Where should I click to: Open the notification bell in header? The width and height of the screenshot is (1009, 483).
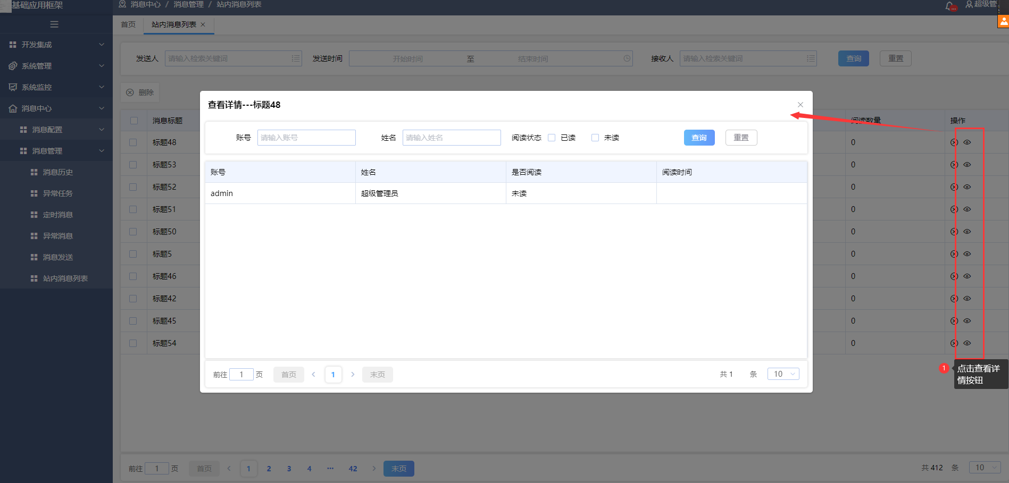coord(950,6)
